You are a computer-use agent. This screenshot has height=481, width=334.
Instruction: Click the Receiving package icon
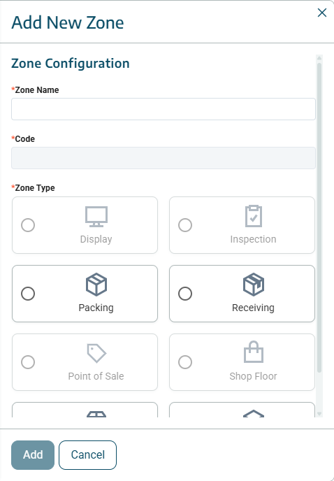[x=254, y=285]
